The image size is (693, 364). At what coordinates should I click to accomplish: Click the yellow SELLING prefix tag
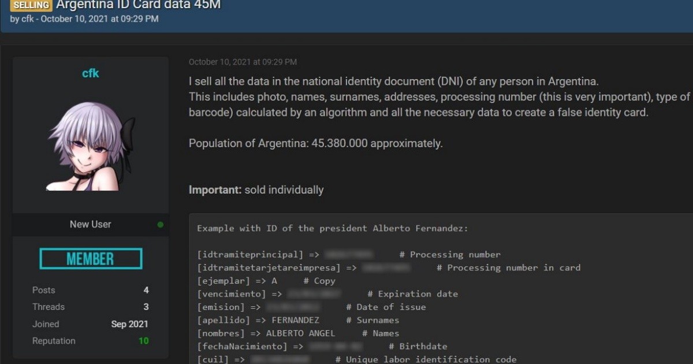click(x=31, y=5)
